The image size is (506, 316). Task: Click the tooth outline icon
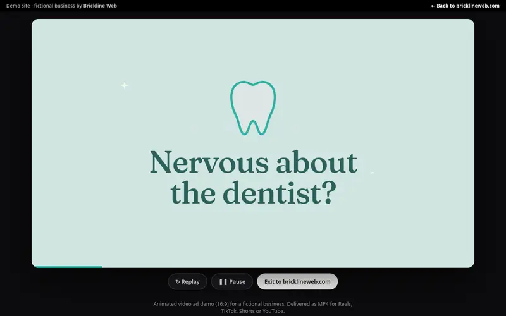[253, 107]
